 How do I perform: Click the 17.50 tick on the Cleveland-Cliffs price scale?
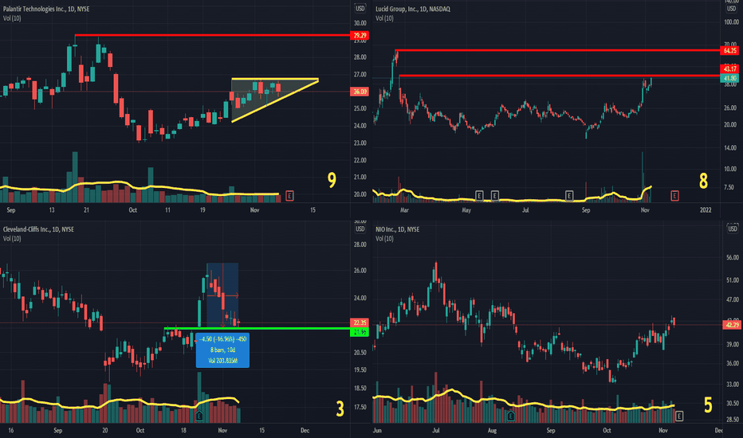360,407
